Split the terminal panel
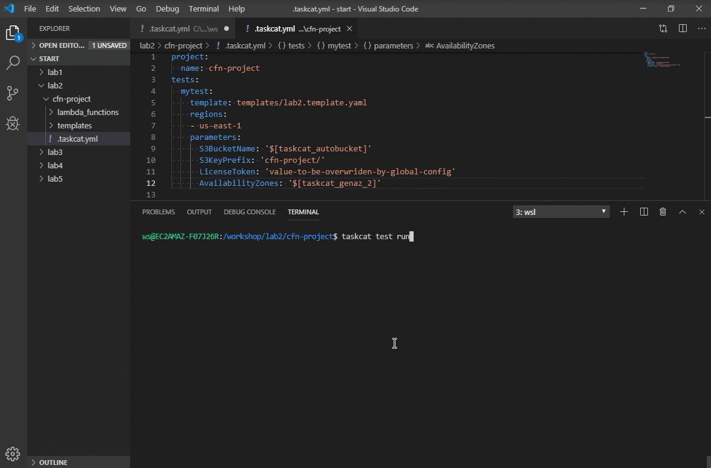Image resolution: width=711 pixels, height=468 pixels. point(643,212)
